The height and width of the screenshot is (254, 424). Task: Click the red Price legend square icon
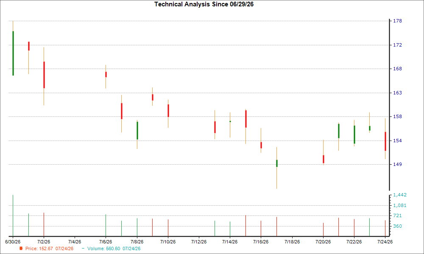[x=21, y=248]
